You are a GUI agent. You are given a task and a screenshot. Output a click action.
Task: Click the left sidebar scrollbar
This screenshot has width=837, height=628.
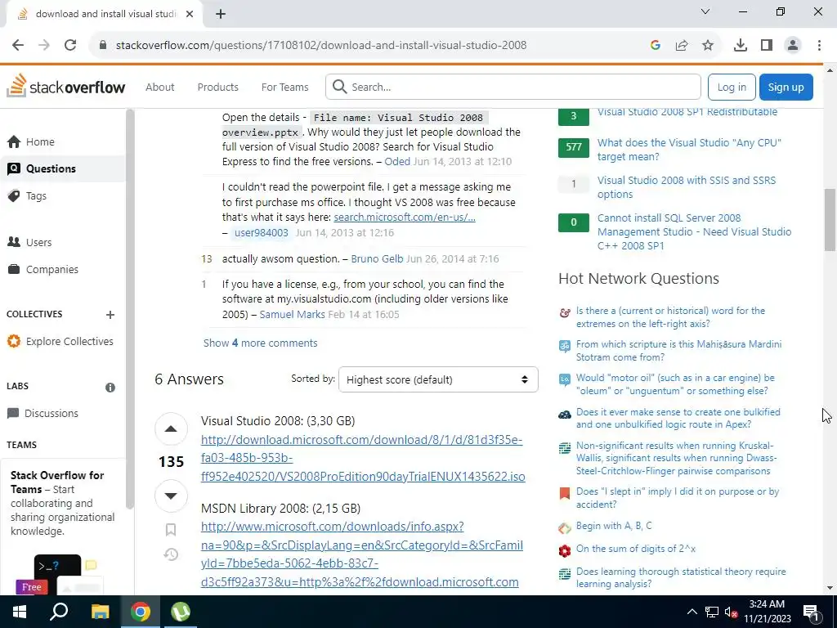(x=130, y=308)
